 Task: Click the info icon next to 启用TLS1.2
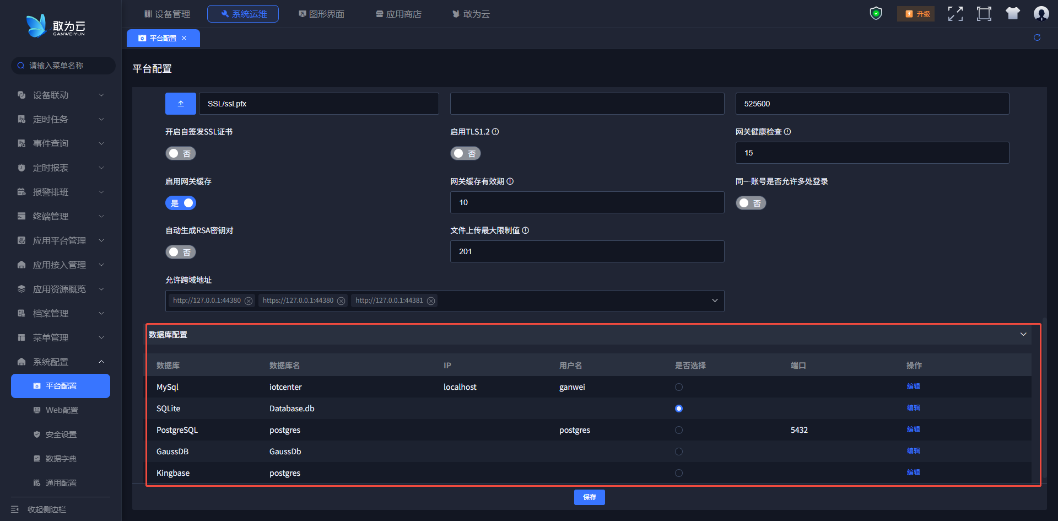(x=495, y=132)
